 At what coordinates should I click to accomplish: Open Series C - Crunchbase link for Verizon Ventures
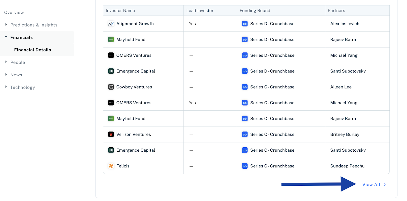coord(272,134)
